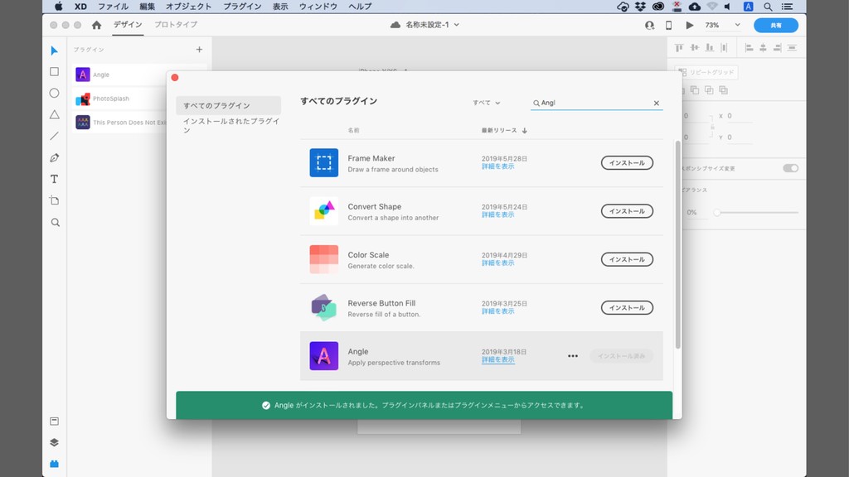Select the Pen tool
This screenshot has height=477, width=849.
54,158
